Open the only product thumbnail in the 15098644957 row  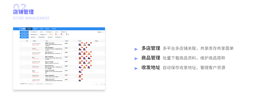80,76
